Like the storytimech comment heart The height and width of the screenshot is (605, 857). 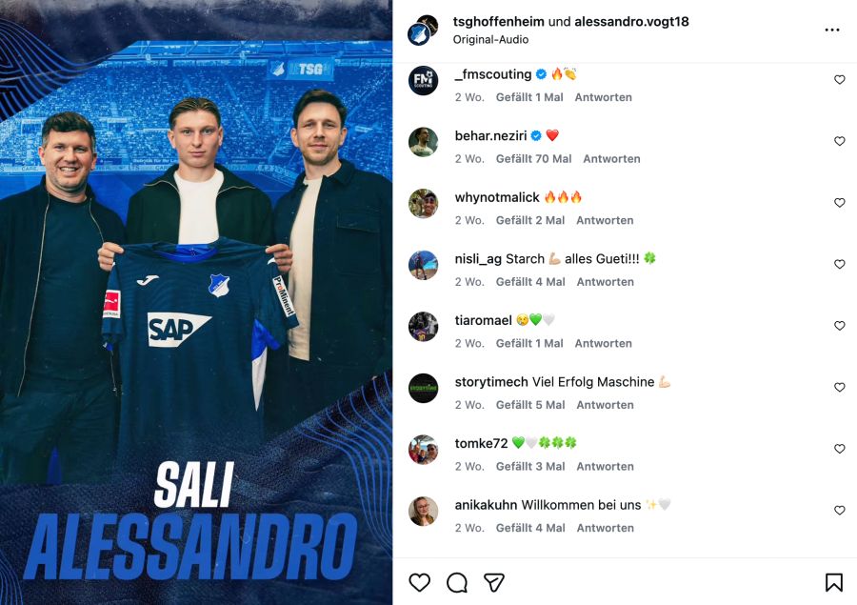click(x=840, y=387)
